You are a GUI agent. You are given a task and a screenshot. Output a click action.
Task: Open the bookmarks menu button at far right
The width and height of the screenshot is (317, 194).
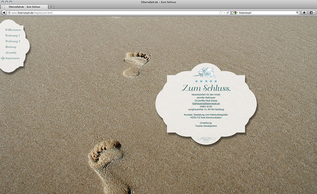coord(312,13)
